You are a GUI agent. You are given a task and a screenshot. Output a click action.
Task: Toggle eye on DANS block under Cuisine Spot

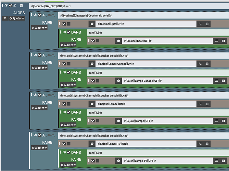64,32
